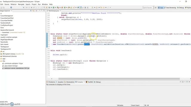Open the Navigate menu

[x=21, y=4]
